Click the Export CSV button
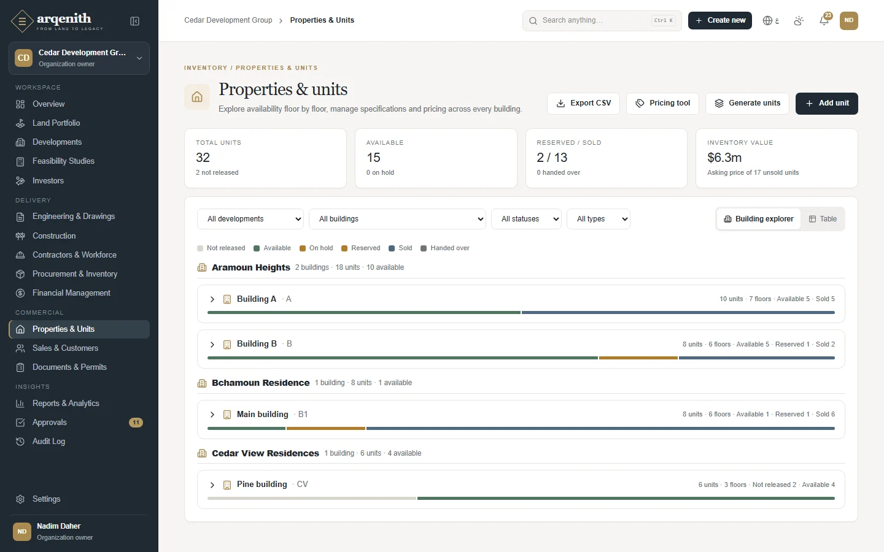 (x=583, y=104)
